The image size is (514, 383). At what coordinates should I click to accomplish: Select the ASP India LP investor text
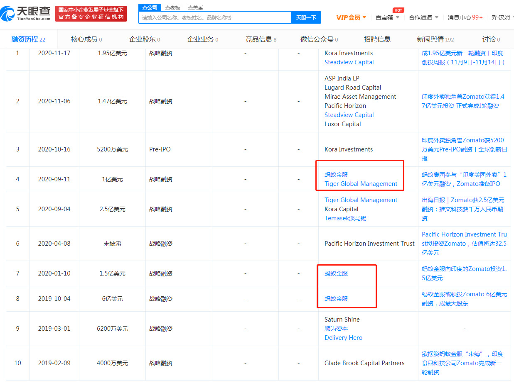(x=342, y=78)
